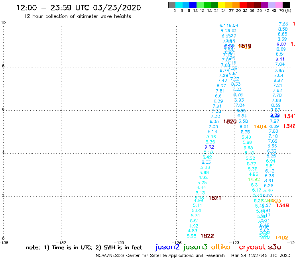Image resolution: width=295 pixels, height=259 pixels.
Task: Click the wave height value 7.91
Action: point(217,106)
